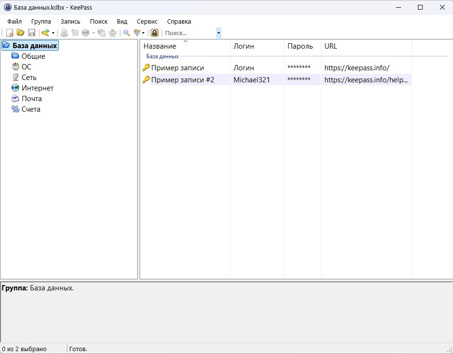Sort by the Логин column header
Screen dimensions: 453x354
(258, 46)
